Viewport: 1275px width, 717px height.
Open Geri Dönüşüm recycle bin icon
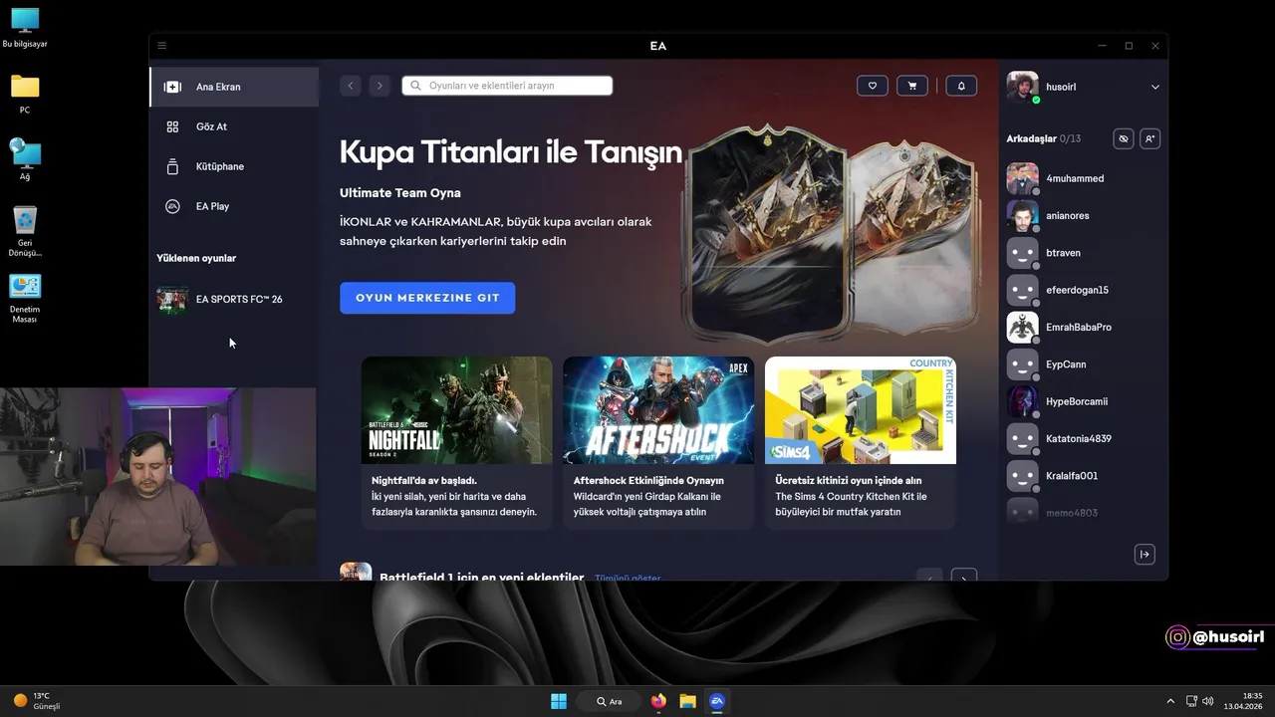(25, 231)
